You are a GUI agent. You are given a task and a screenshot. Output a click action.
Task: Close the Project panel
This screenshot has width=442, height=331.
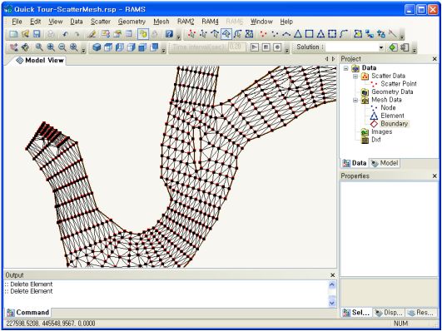tap(435, 59)
